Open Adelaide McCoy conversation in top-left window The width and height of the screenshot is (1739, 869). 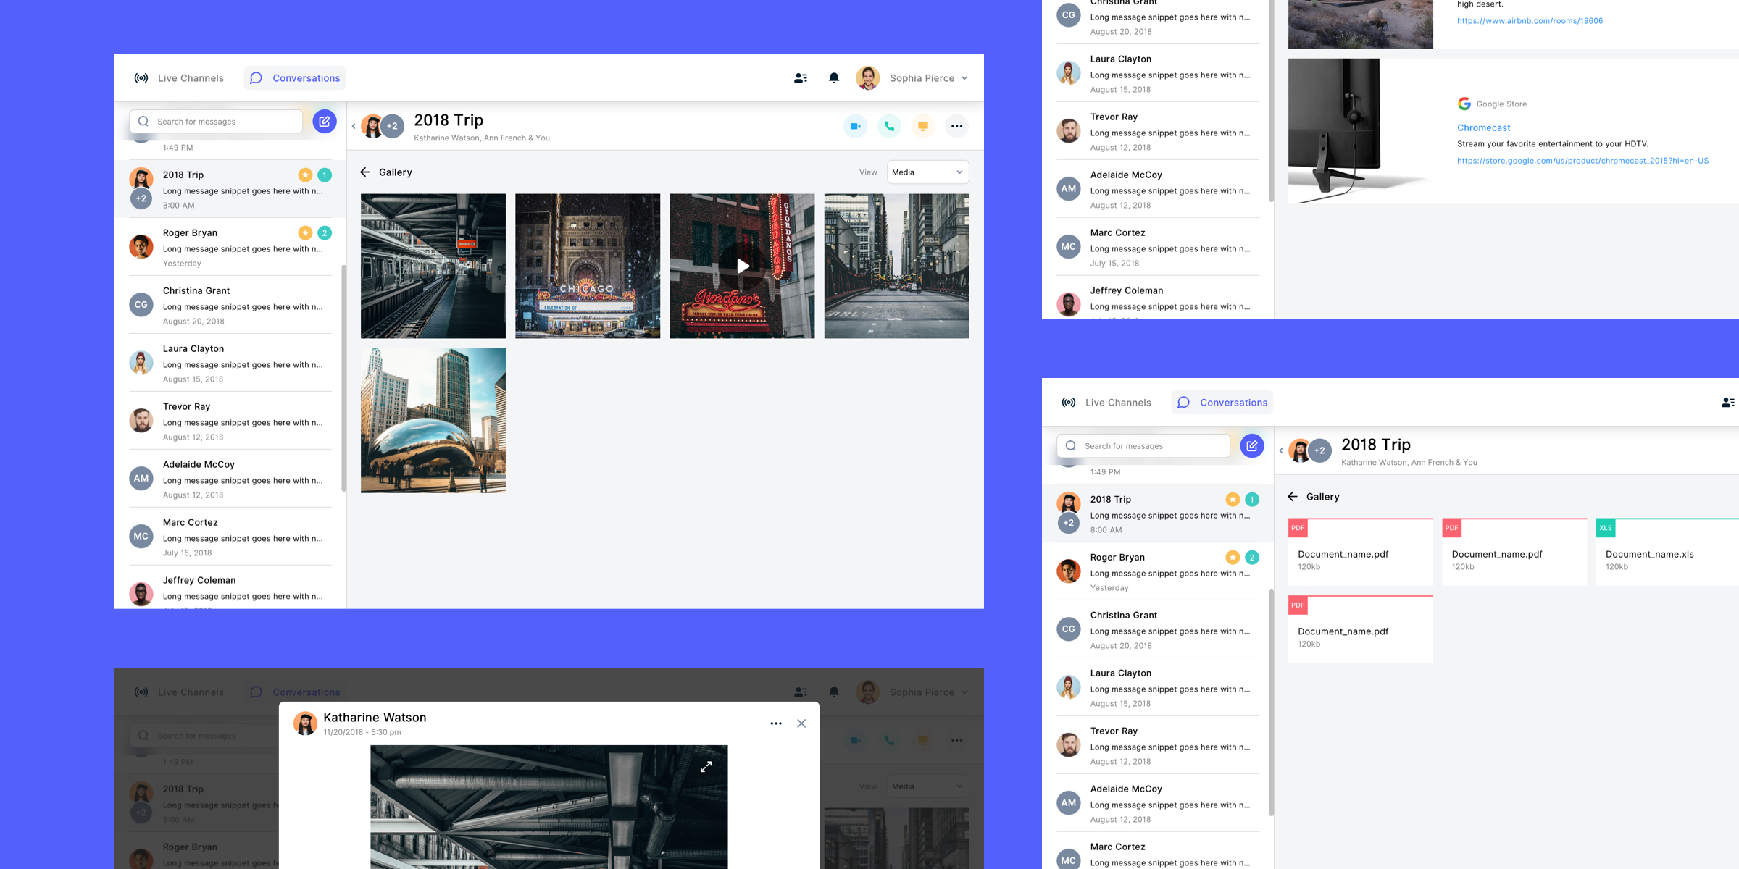230,479
